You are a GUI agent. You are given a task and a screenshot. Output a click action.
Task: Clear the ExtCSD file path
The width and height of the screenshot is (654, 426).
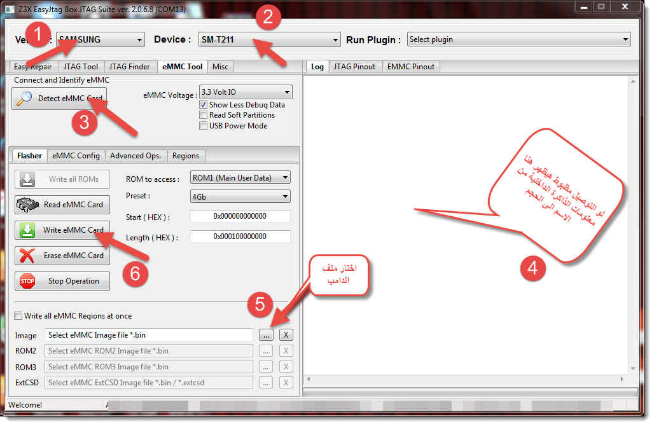coord(286,382)
